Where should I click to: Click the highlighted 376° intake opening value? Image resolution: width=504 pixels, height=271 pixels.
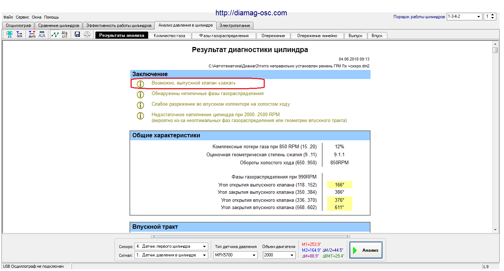pos(340,200)
